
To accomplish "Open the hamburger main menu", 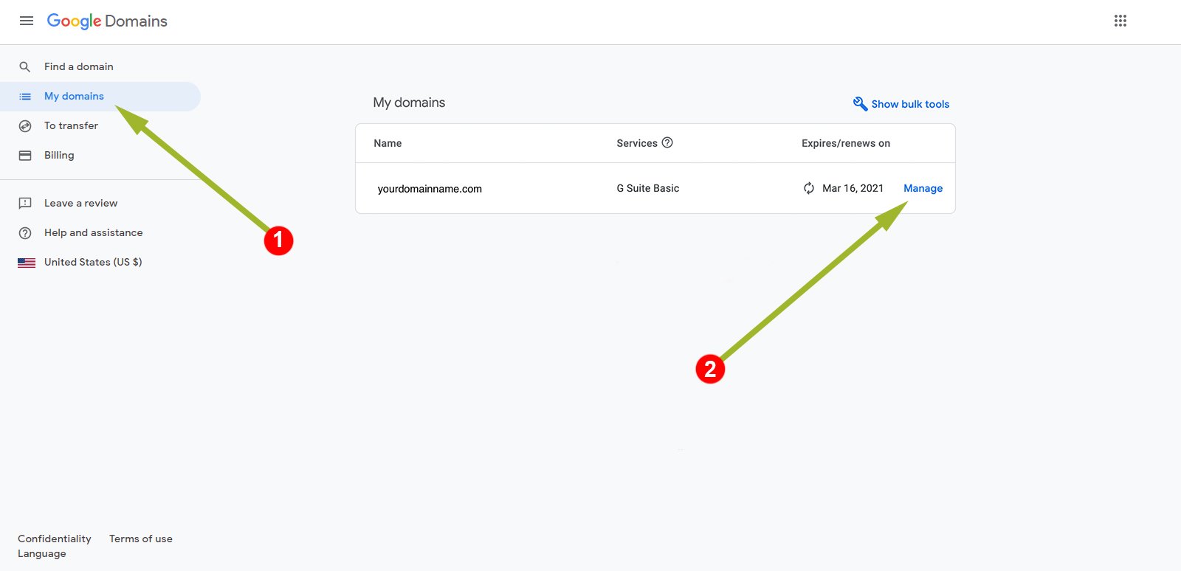I will (27, 21).
